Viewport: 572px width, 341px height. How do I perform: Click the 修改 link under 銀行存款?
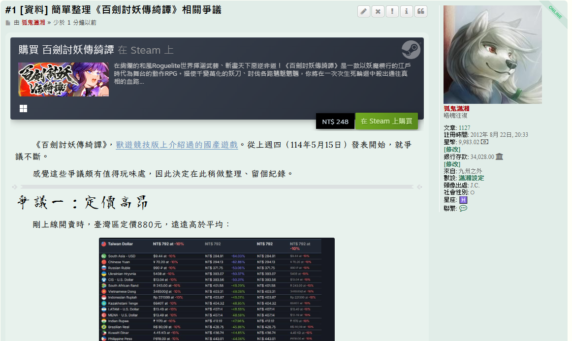(452, 164)
